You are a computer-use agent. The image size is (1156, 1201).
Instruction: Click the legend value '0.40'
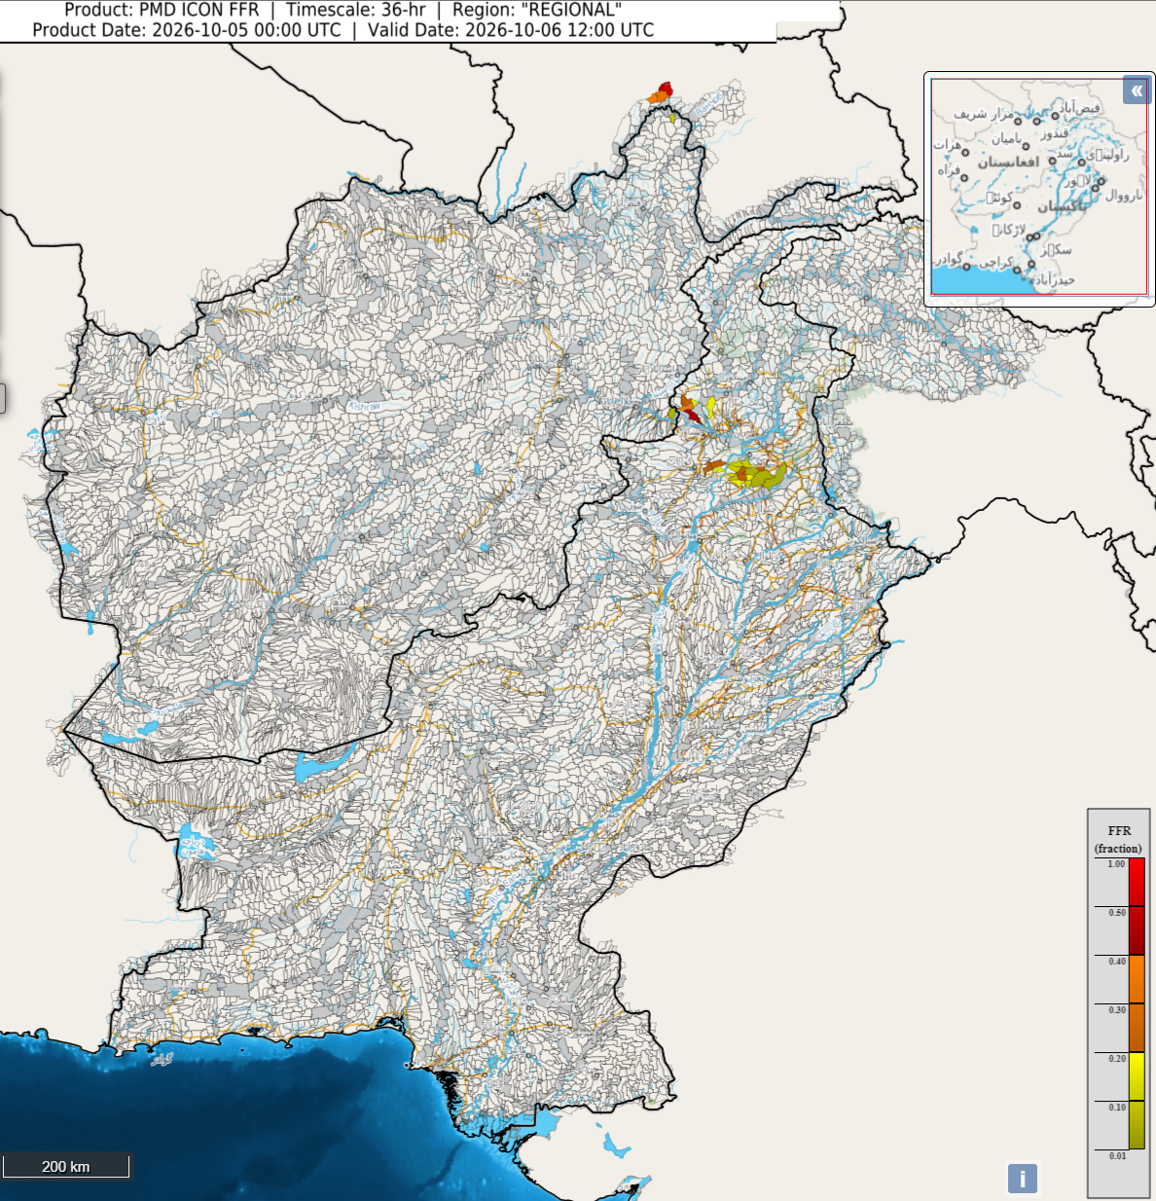[x=1116, y=962]
